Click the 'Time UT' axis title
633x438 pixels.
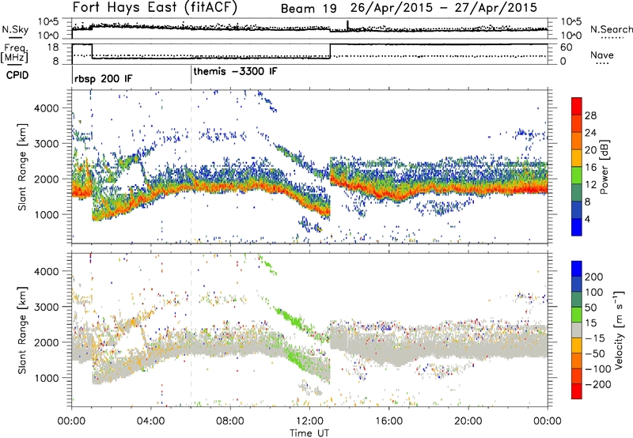309,433
